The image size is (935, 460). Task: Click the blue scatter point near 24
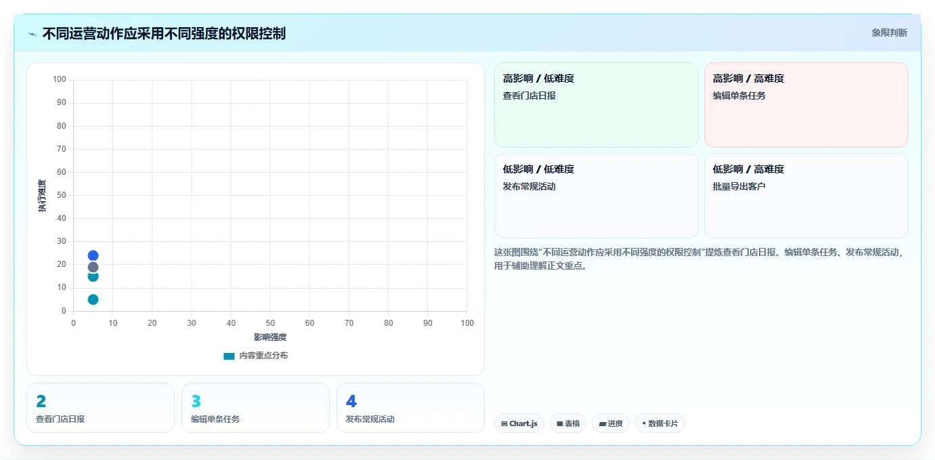pyautogui.click(x=93, y=255)
